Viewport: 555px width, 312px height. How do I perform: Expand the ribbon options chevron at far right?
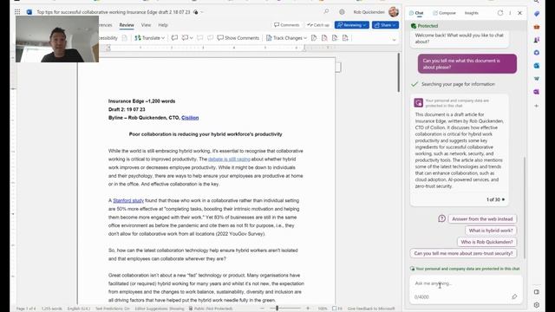click(394, 40)
